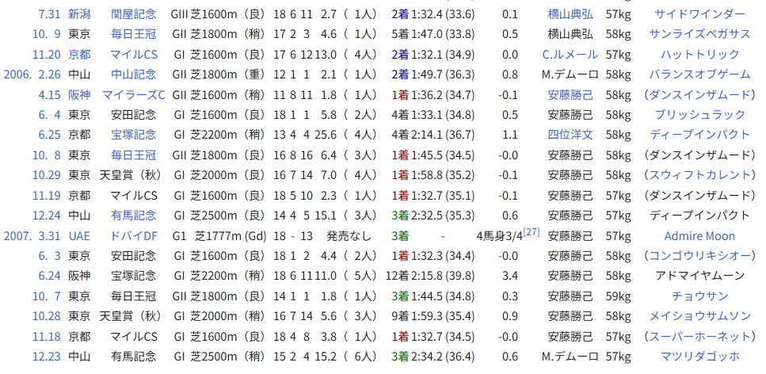Open the ブリッシュラック link
Image resolution: width=766 pixels, height=374 pixels.
click(699, 114)
